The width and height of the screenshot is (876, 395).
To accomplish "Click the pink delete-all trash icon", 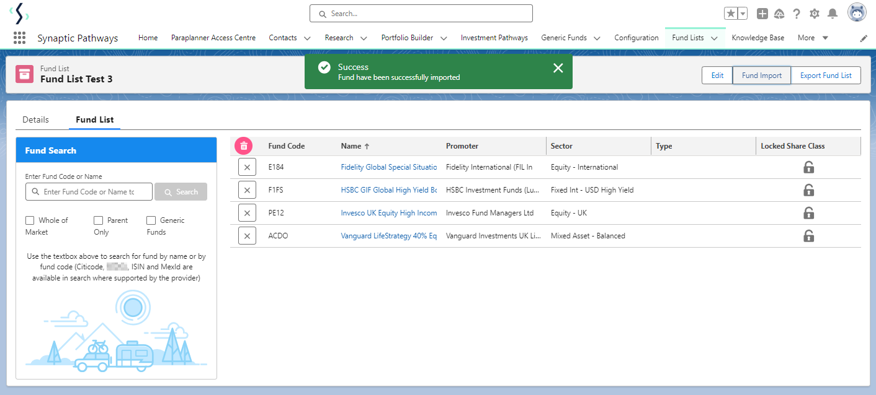I will (x=244, y=146).
